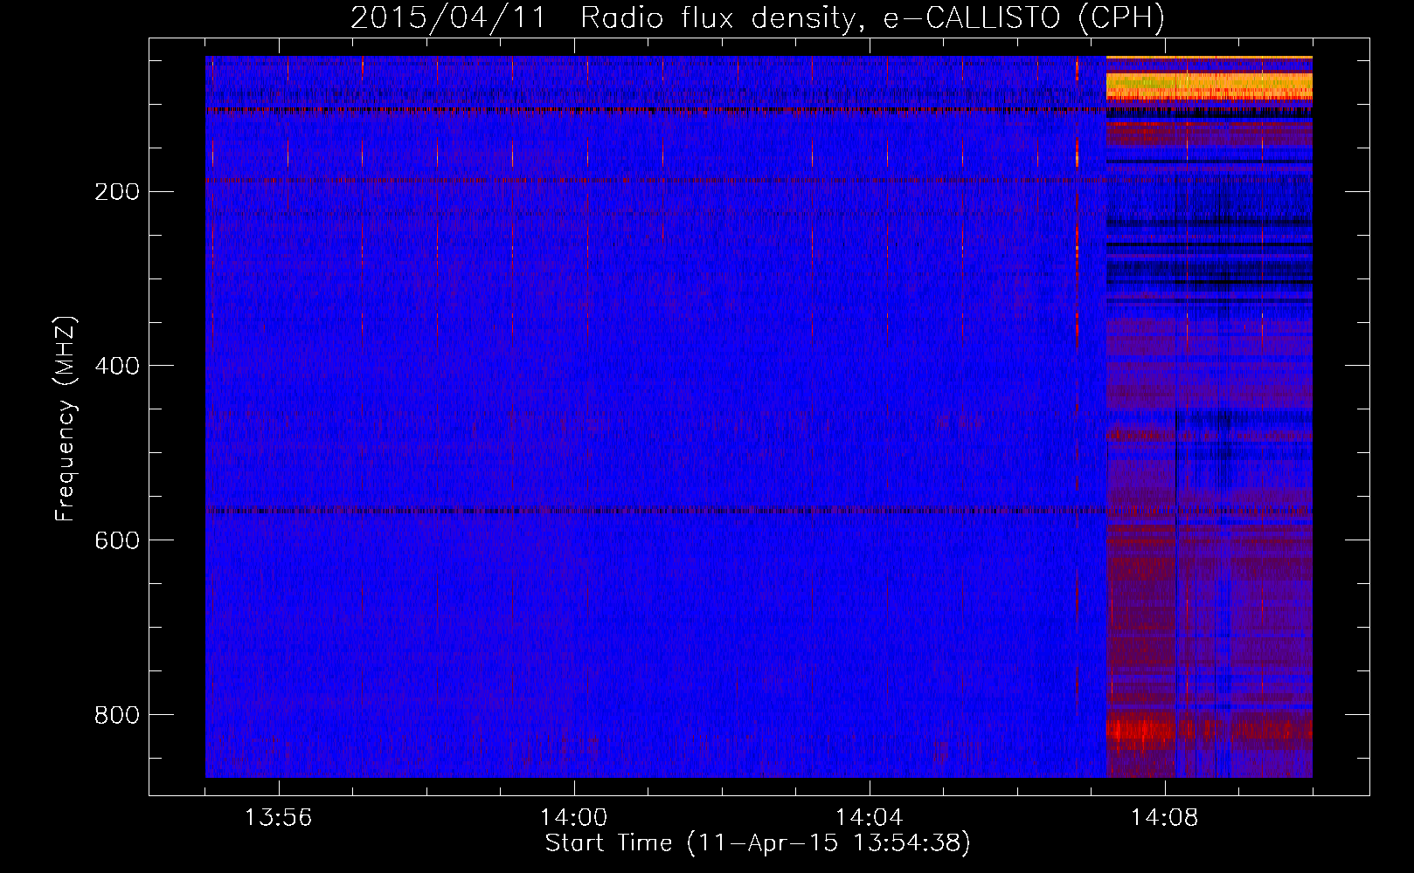Click the 200 frequency tick label
Image resolution: width=1414 pixels, height=873 pixels.
pyautogui.click(x=116, y=191)
